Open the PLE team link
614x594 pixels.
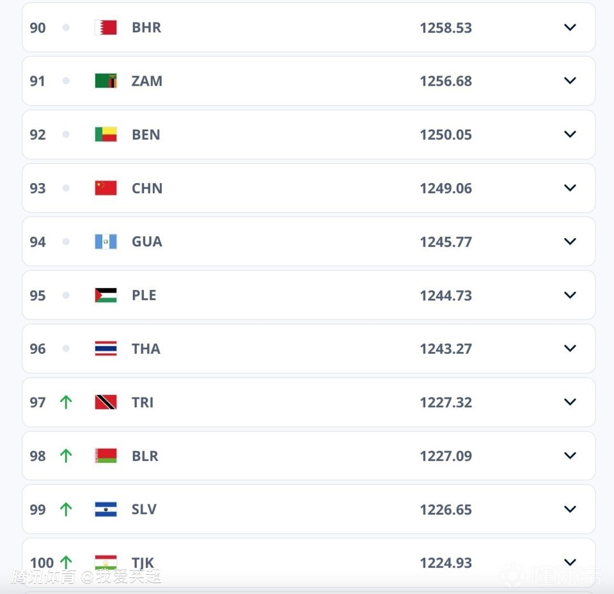(144, 295)
